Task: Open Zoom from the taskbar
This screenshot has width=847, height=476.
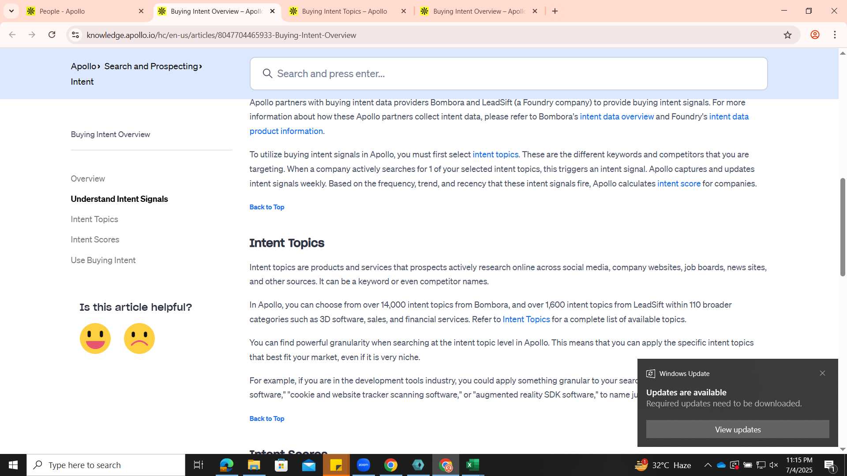Action: coord(364,465)
